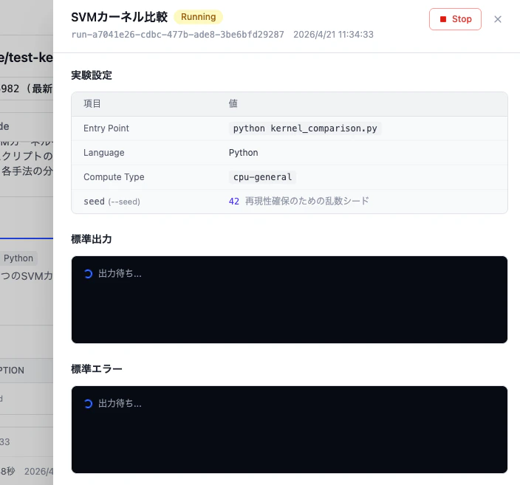Click the 標準エラー section heading
The width and height of the screenshot is (520, 485).
[x=97, y=369]
